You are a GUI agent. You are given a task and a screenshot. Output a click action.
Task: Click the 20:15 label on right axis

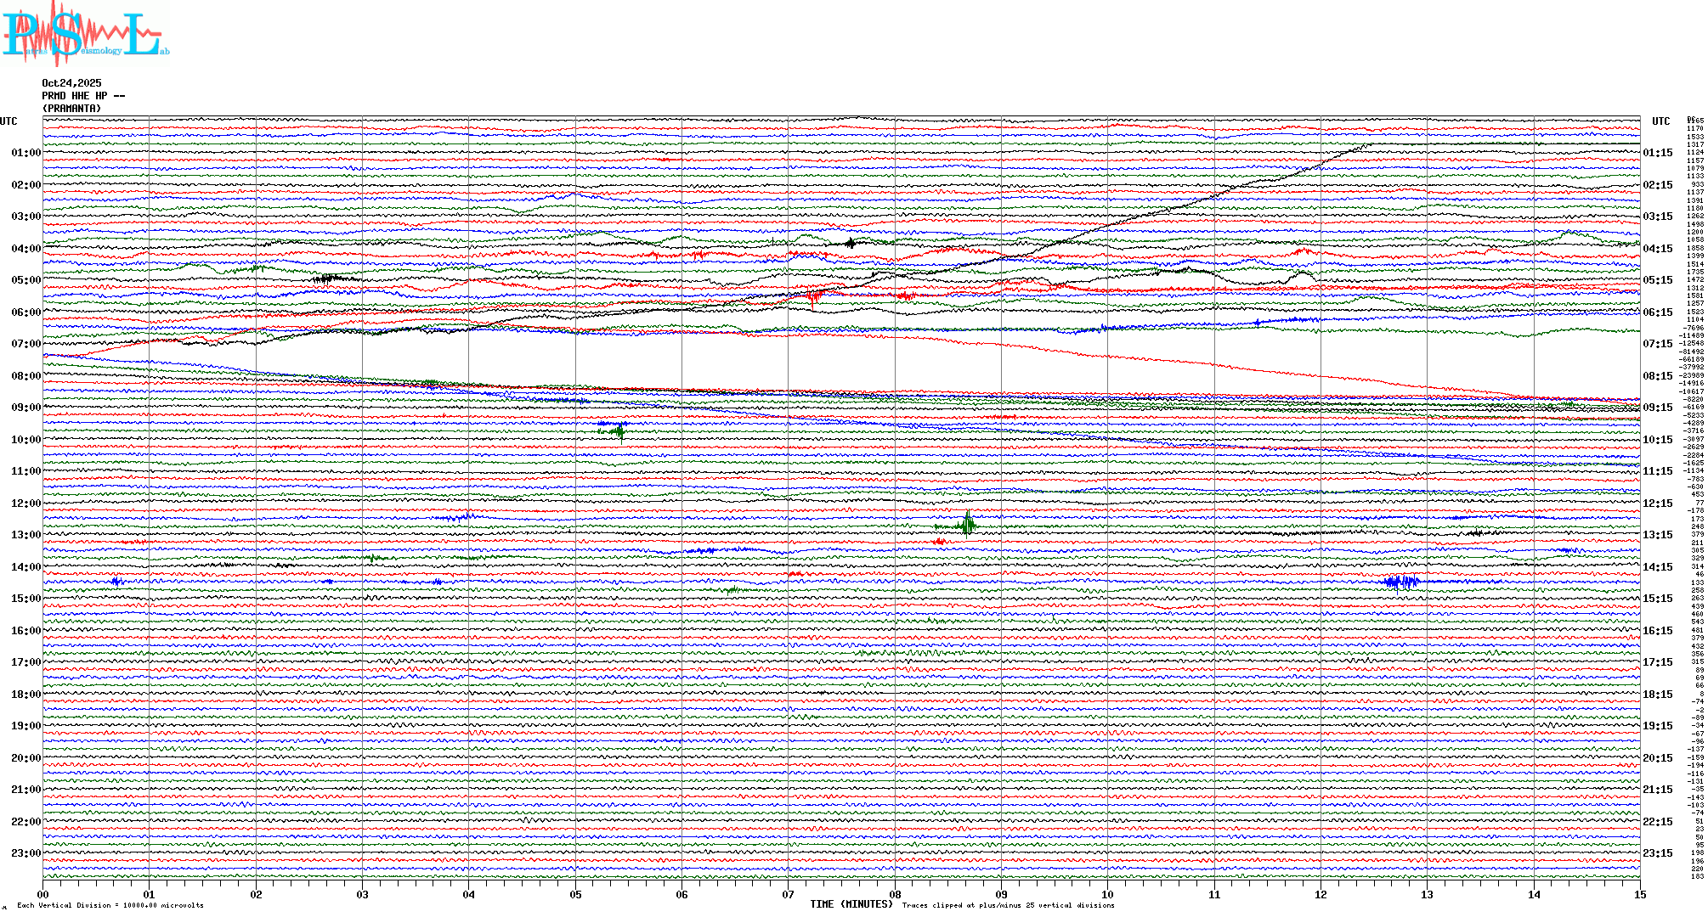1657,758
